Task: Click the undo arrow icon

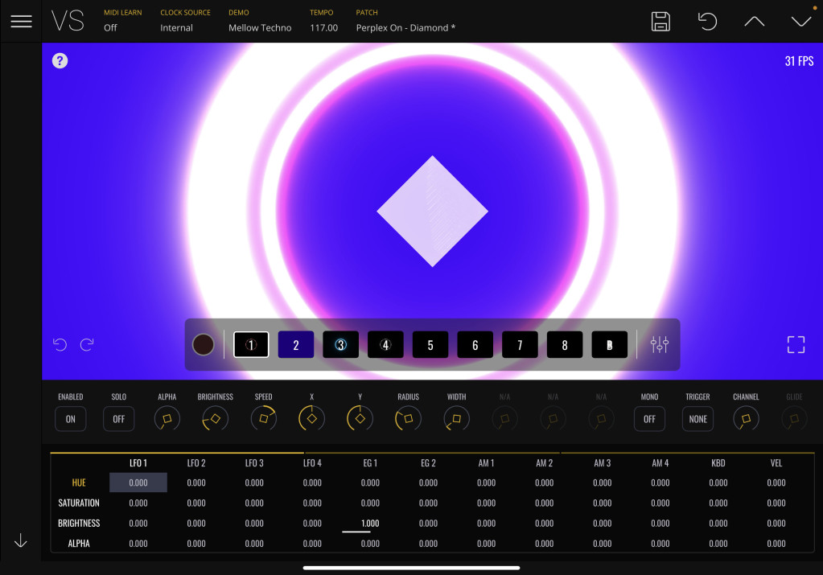Action: tap(60, 345)
